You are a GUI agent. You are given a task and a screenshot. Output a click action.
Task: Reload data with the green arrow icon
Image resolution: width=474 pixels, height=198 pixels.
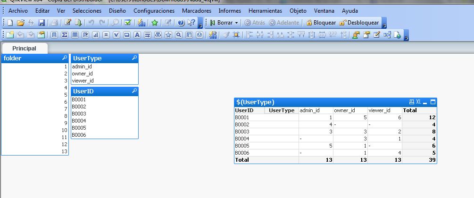[x=78, y=23]
